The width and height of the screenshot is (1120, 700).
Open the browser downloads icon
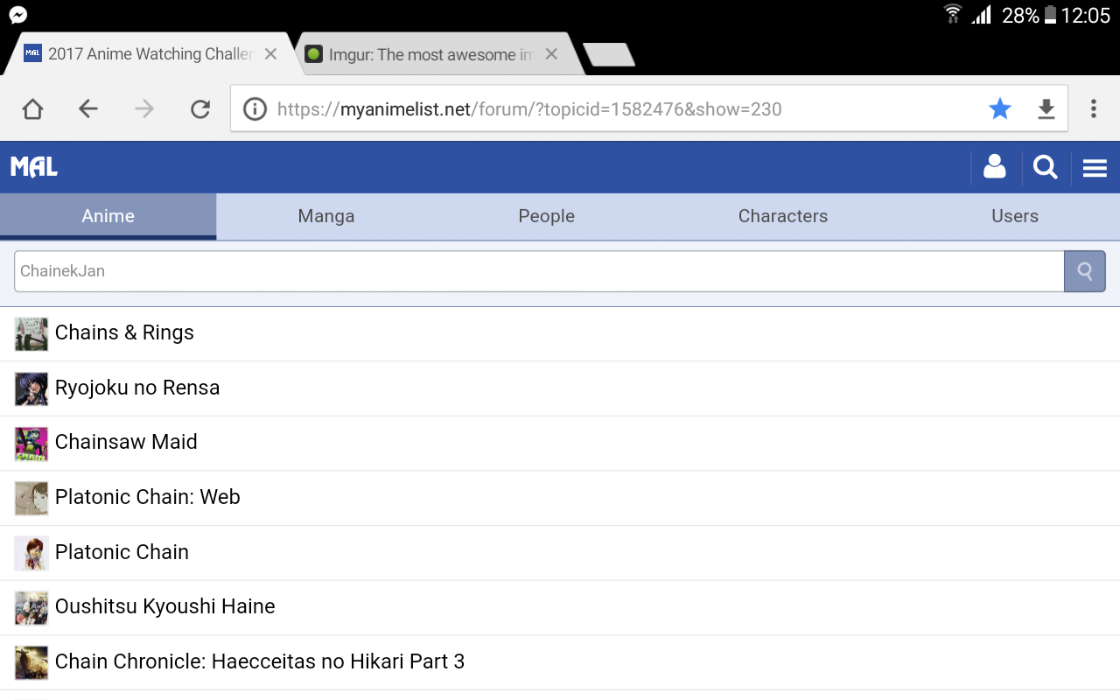[x=1046, y=108]
